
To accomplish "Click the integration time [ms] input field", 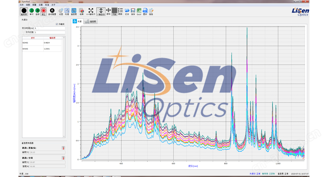I will (50, 28).
